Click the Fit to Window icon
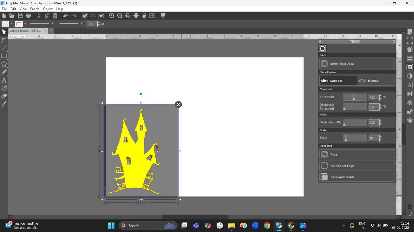This screenshot has height=232, width=414. (152, 16)
